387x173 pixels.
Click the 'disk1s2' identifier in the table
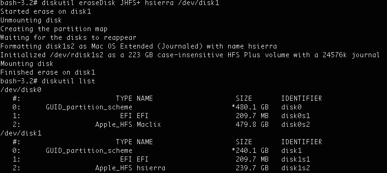coord(296,168)
